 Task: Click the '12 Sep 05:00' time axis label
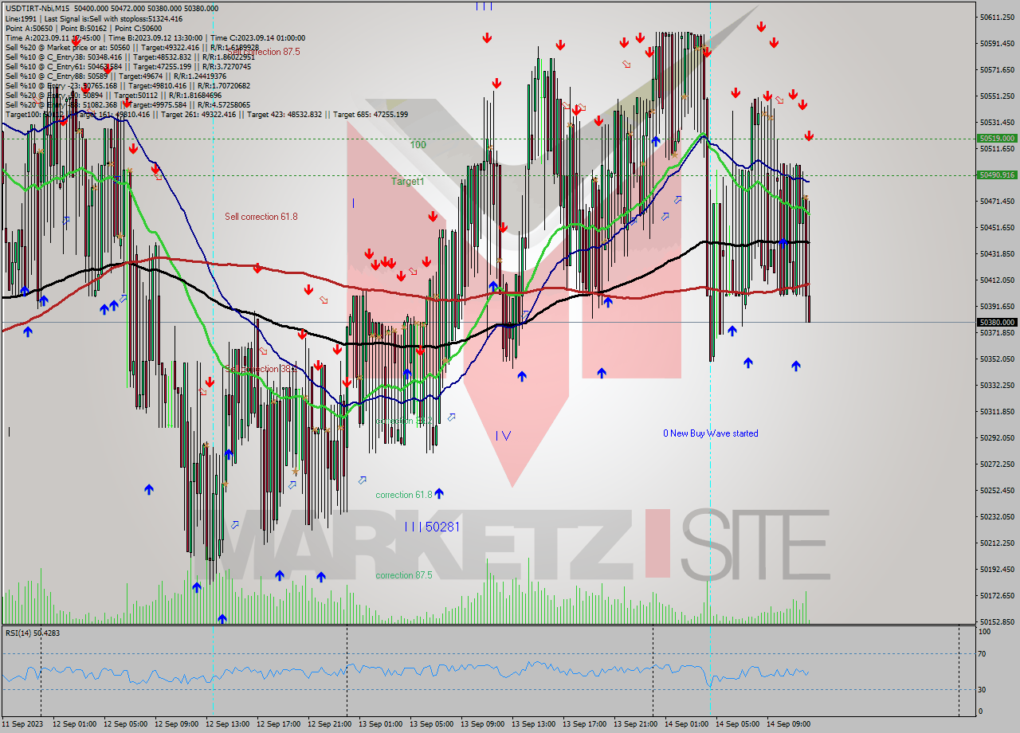point(125,724)
